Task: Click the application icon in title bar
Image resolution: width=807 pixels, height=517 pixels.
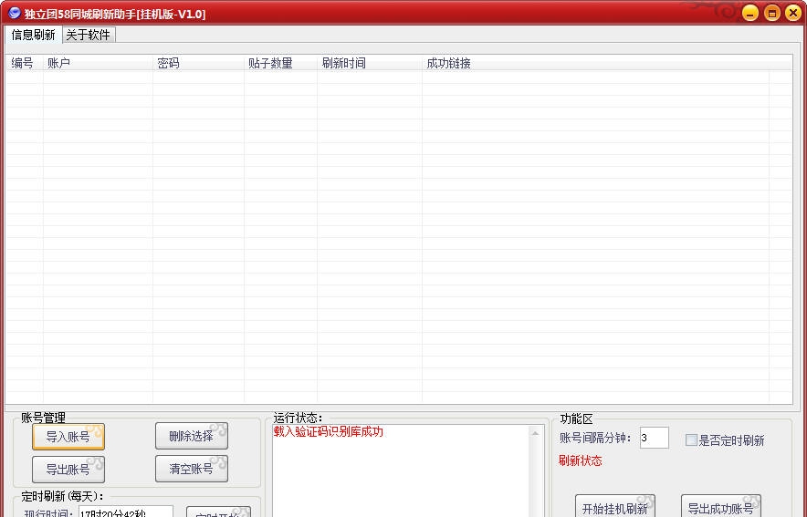Action: coord(15,13)
